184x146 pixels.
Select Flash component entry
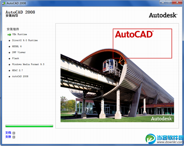[16, 58]
